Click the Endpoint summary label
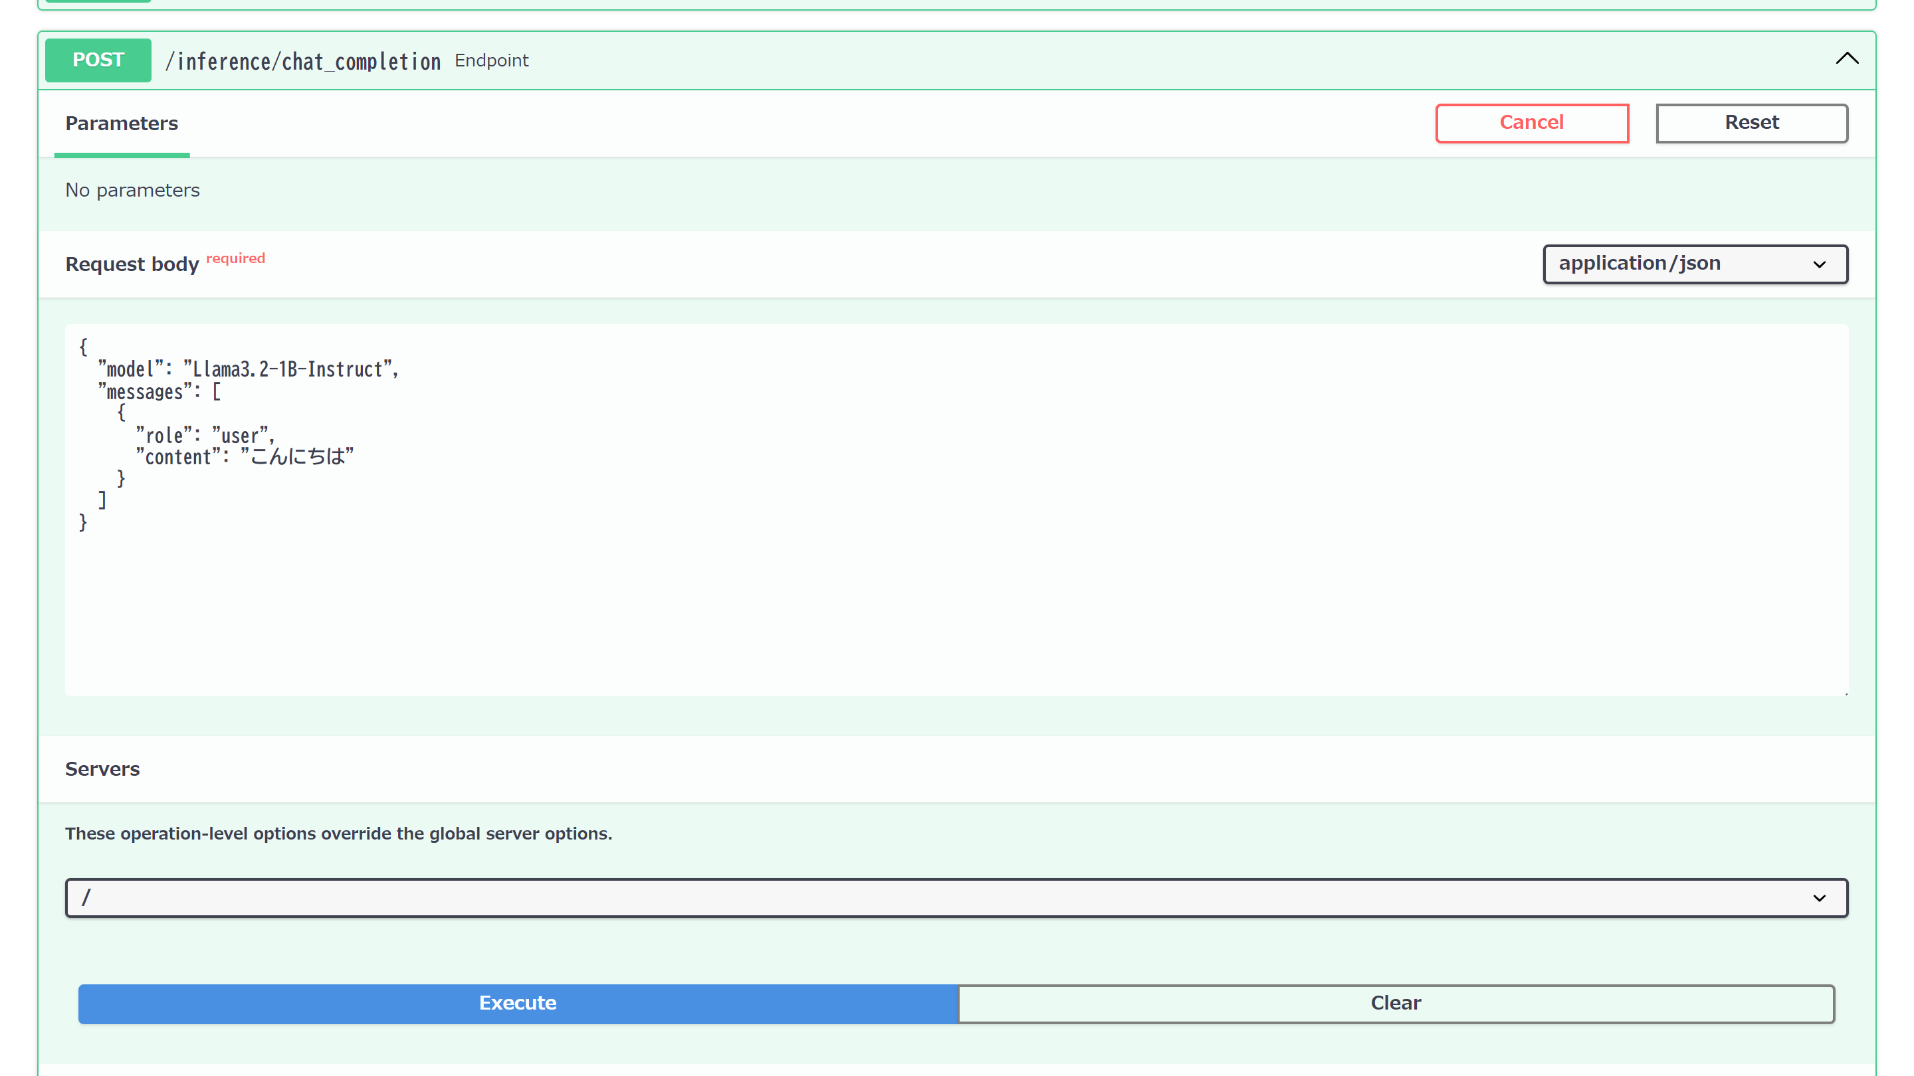 491,61
